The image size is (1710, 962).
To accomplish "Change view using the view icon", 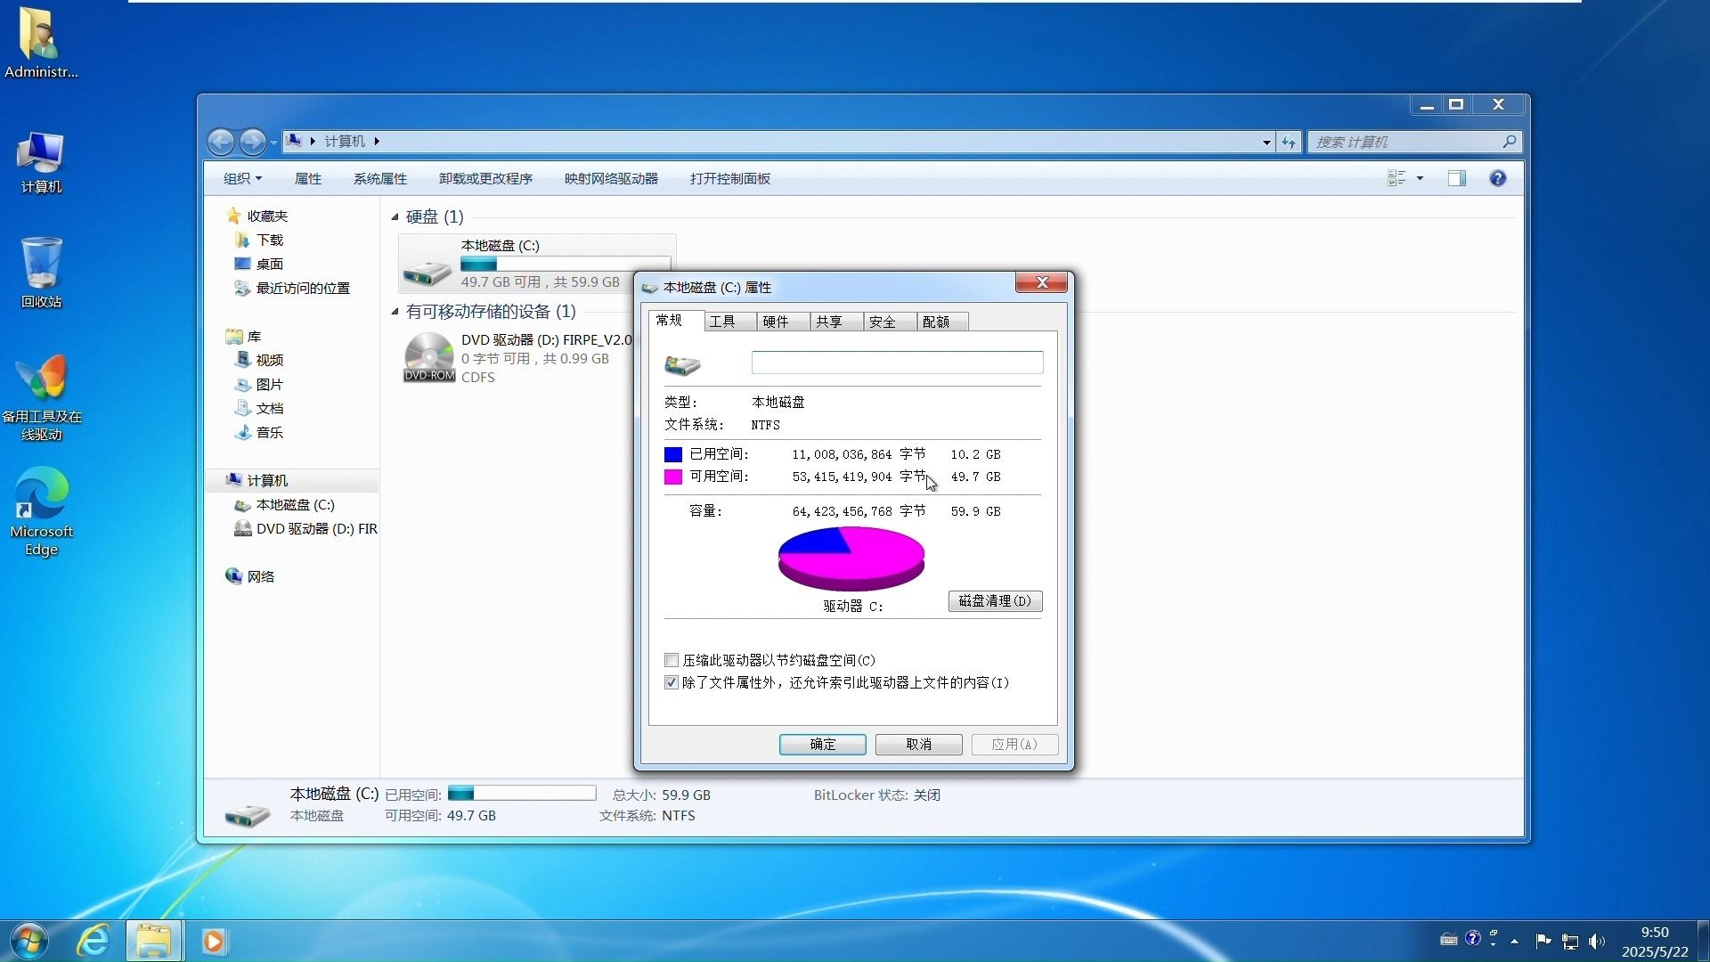I will click(1396, 179).
